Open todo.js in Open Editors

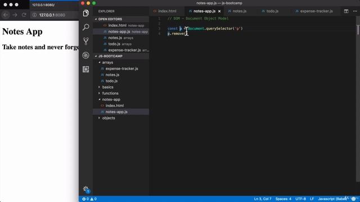click(x=121, y=44)
